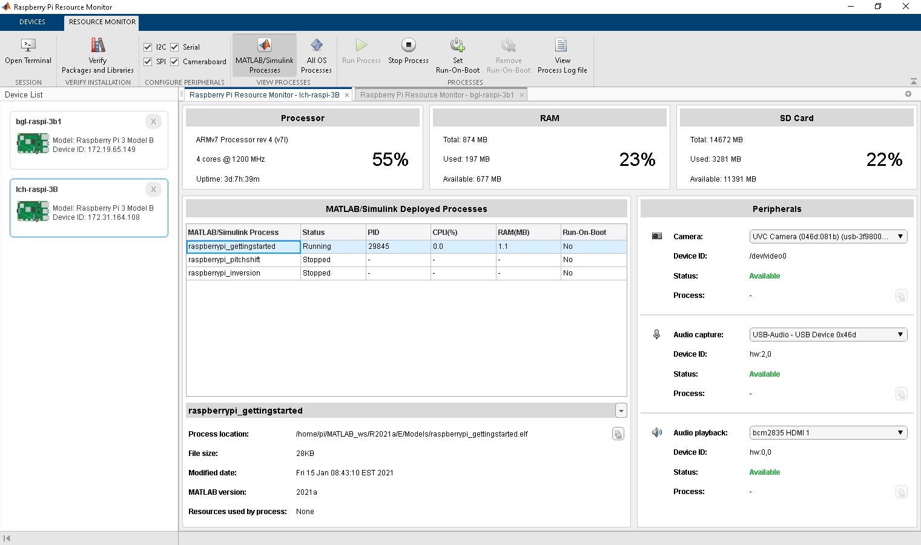Open the Audio playback device dropdown
Image resolution: width=921 pixels, height=545 pixels.
coord(828,433)
